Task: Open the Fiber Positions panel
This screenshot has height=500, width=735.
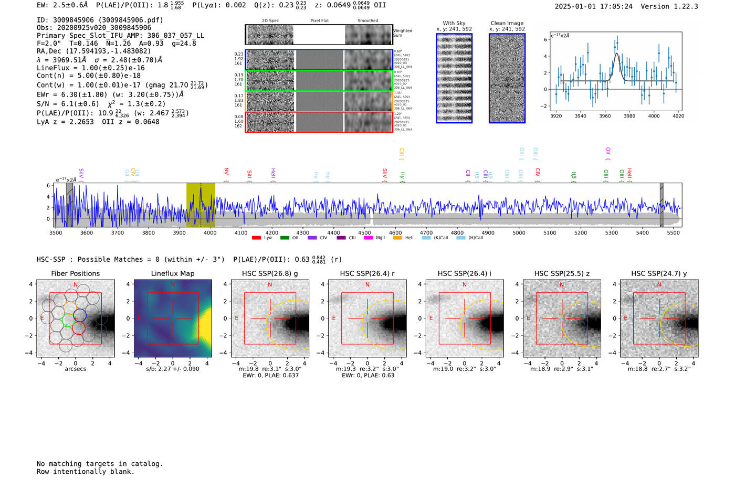Action: [76, 318]
